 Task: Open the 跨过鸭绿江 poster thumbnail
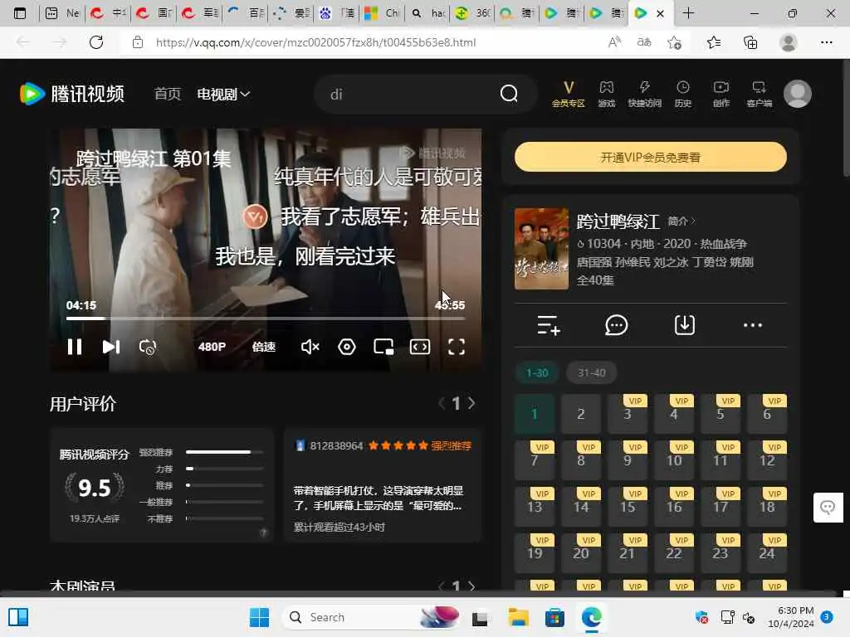541,249
